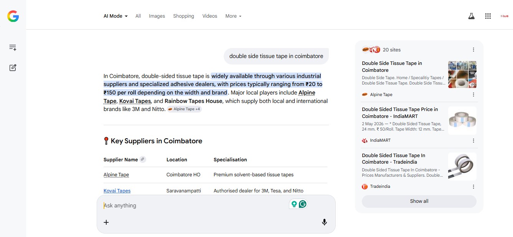Click the 'Specialisation' column header
The image size is (513, 237).
pos(230,159)
